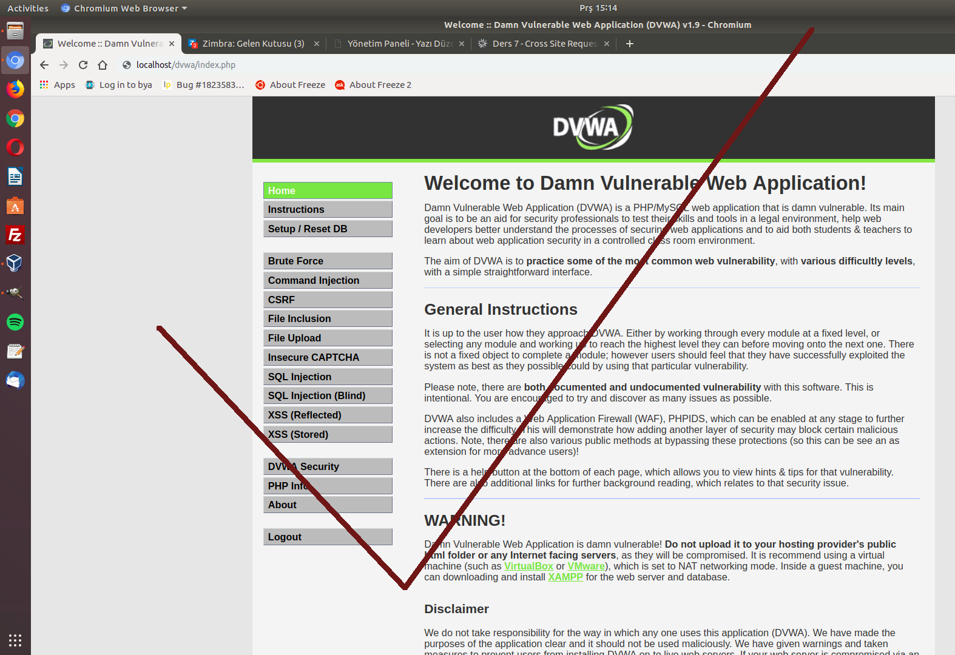Open LibreOffice Writer from the dock

(15, 176)
